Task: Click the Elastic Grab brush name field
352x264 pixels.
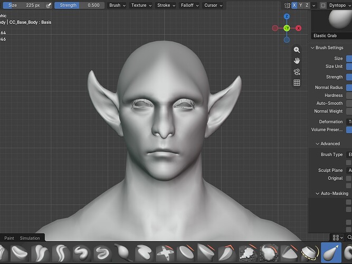Action: pos(331,35)
